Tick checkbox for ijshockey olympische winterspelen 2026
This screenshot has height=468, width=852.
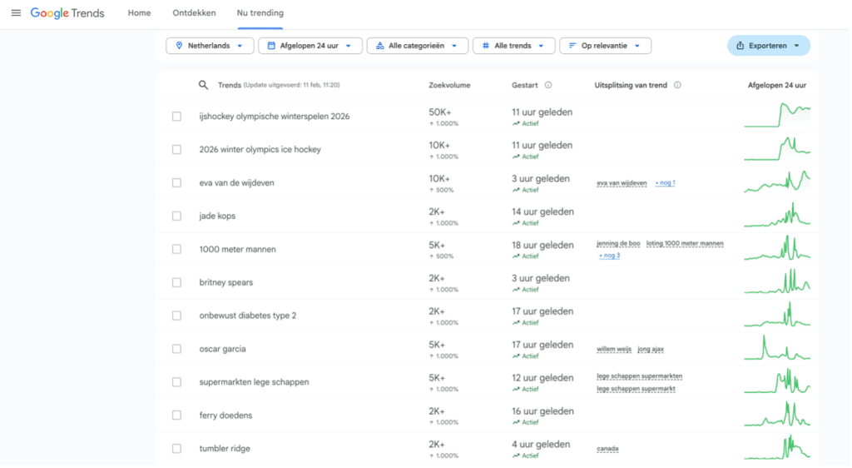click(x=176, y=117)
